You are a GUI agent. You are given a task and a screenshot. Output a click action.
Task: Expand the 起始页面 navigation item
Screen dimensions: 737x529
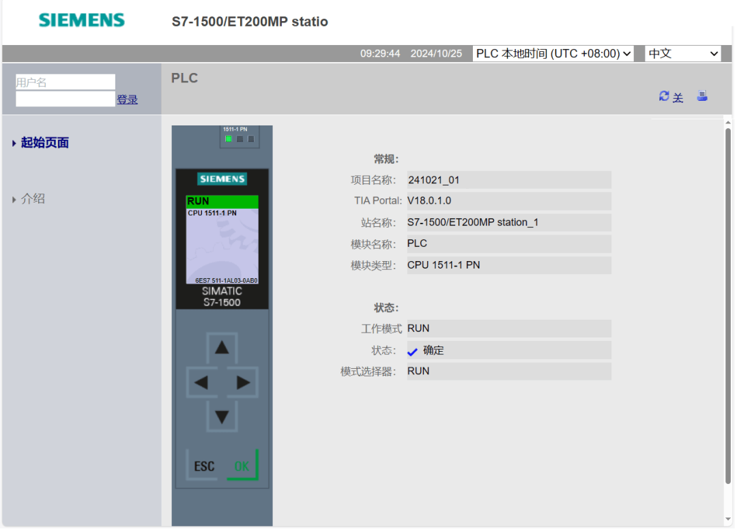[44, 142]
